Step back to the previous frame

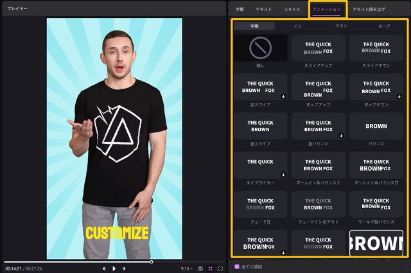click(104, 268)
